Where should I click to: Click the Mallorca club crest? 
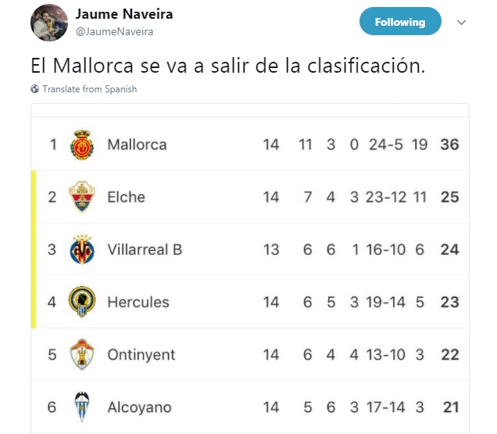coord(82,145)
